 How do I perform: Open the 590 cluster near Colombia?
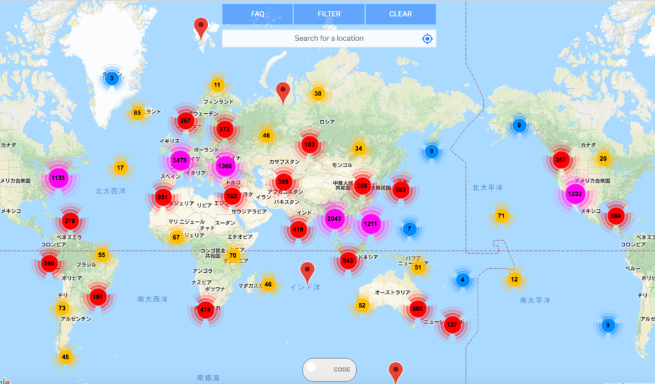click(x=49, y=263)
